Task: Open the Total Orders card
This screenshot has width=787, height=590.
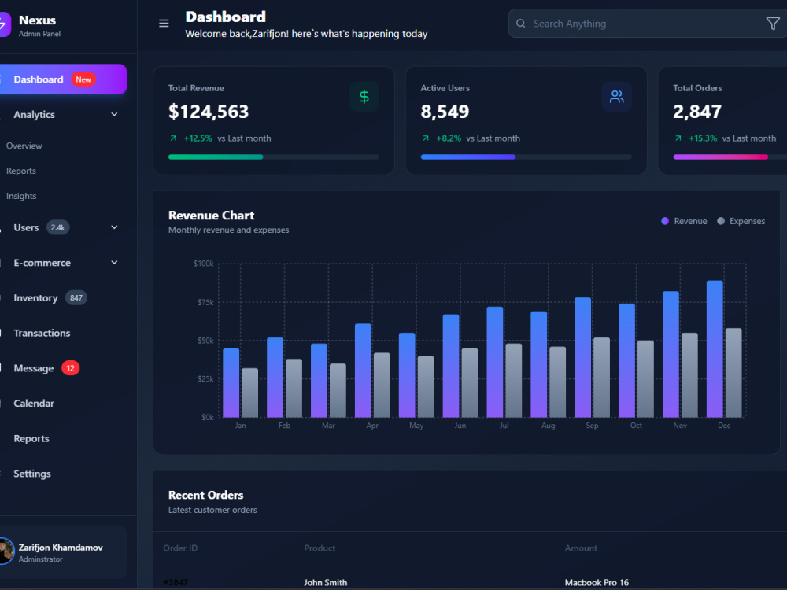Action: tap(722, 120)
